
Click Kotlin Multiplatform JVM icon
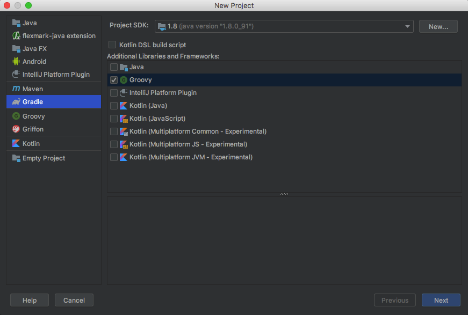tap(124, 157)
